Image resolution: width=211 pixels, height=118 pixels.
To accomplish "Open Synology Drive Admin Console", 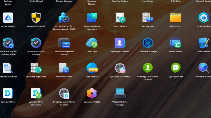I will [64, 93].
